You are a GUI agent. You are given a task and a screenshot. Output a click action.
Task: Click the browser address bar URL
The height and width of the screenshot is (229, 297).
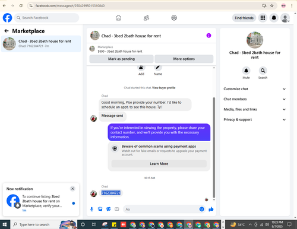70,6
